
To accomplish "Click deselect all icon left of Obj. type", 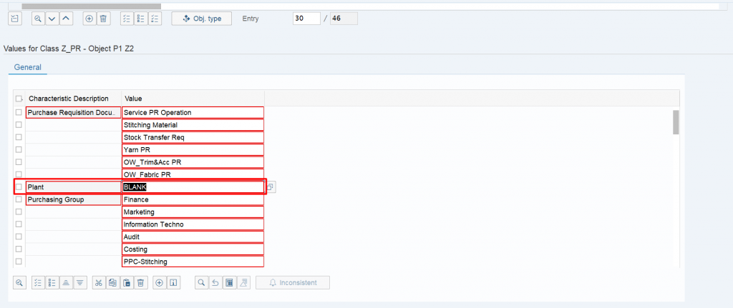I will (x=155, y=19).
